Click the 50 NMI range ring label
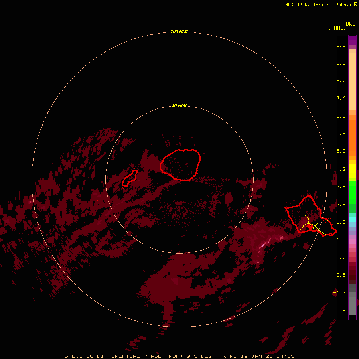This screenshot has height=359, width=359. (179, 106)
